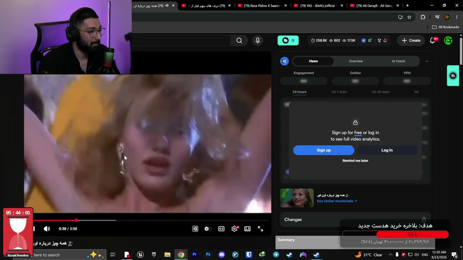Open a new Chrome tab
Image resolution: width=463 pixels, height=260 pixels.
[x=407, y=6]
